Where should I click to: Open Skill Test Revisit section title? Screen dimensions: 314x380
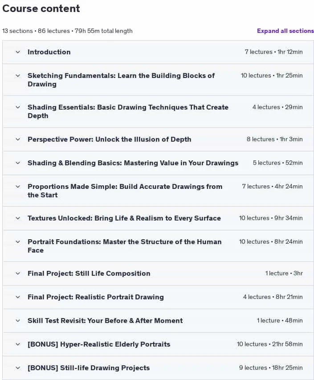[105, 321]
